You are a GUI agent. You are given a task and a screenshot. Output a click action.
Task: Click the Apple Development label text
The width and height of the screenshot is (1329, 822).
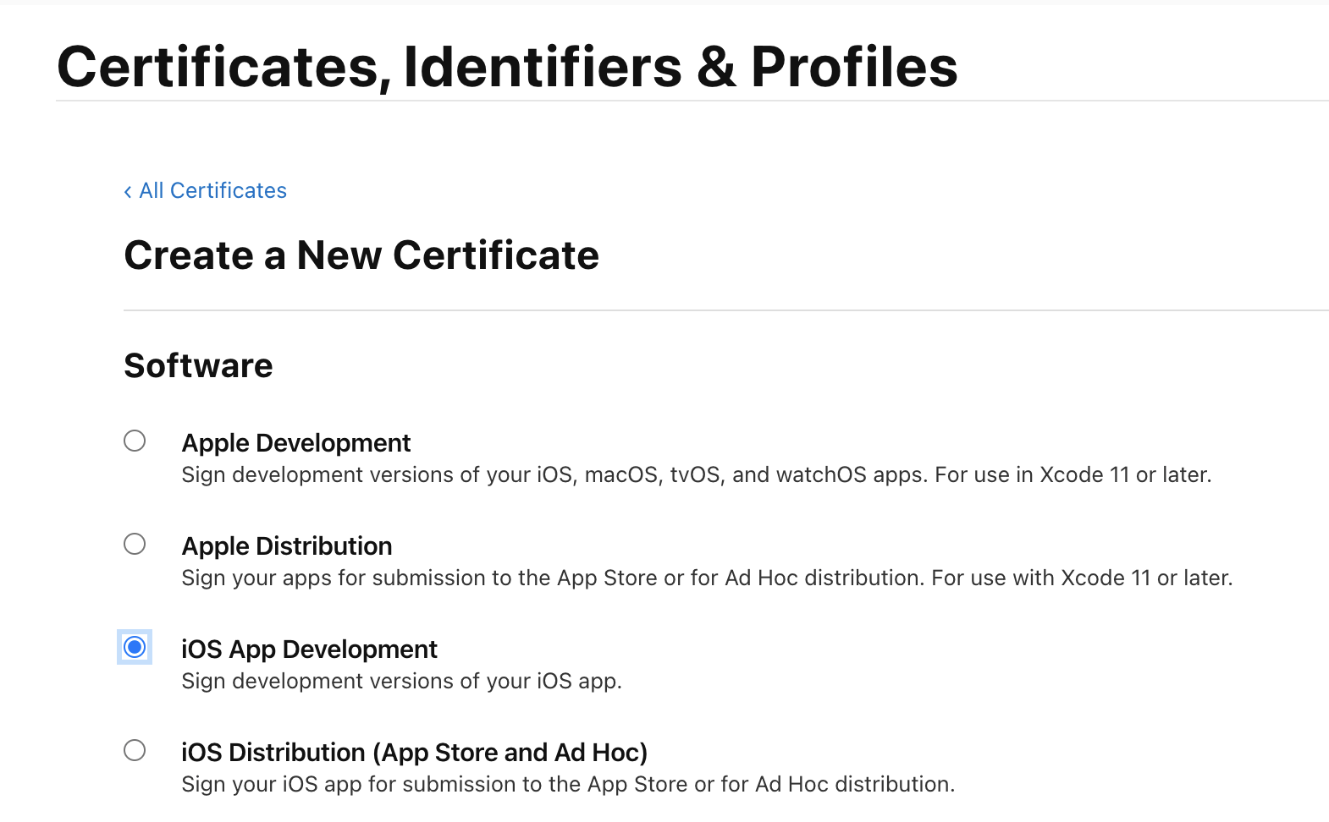(x=295, y=443)
